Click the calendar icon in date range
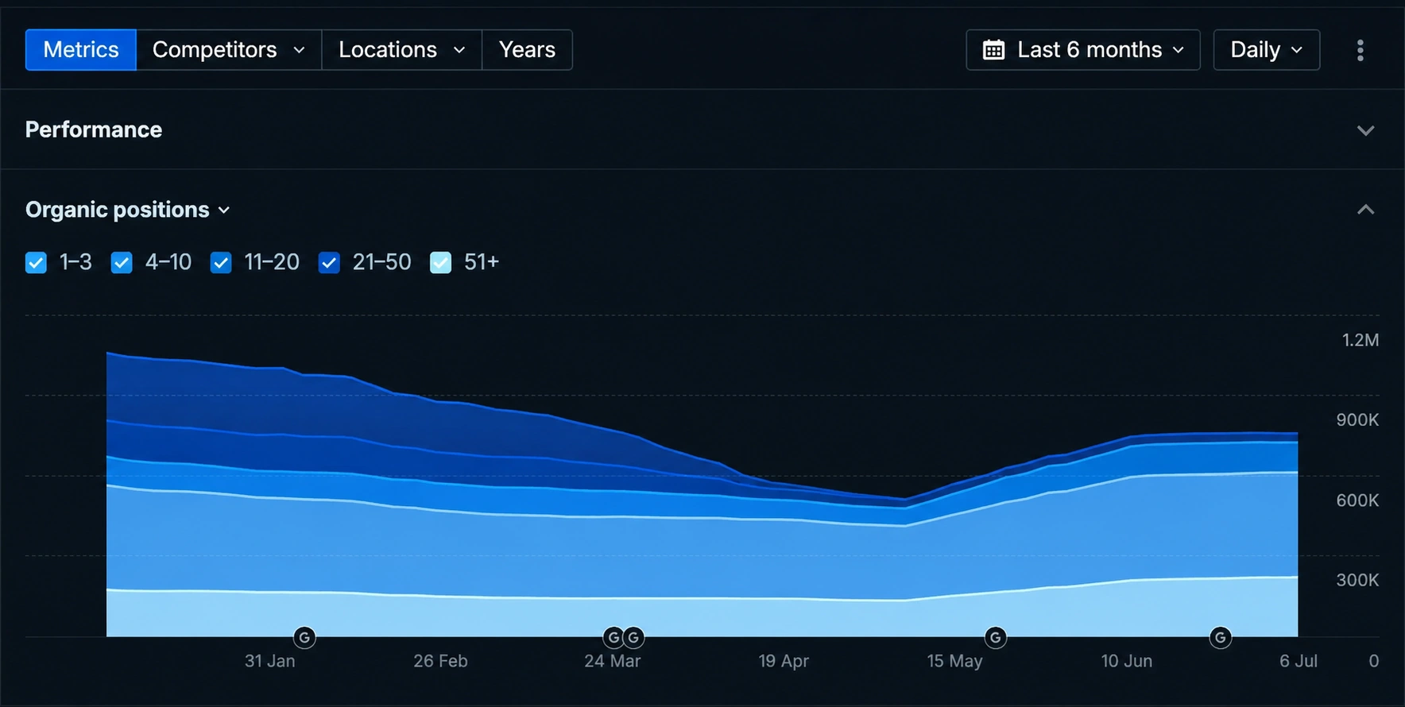The image size is (1405, 707). coord(993,50)
